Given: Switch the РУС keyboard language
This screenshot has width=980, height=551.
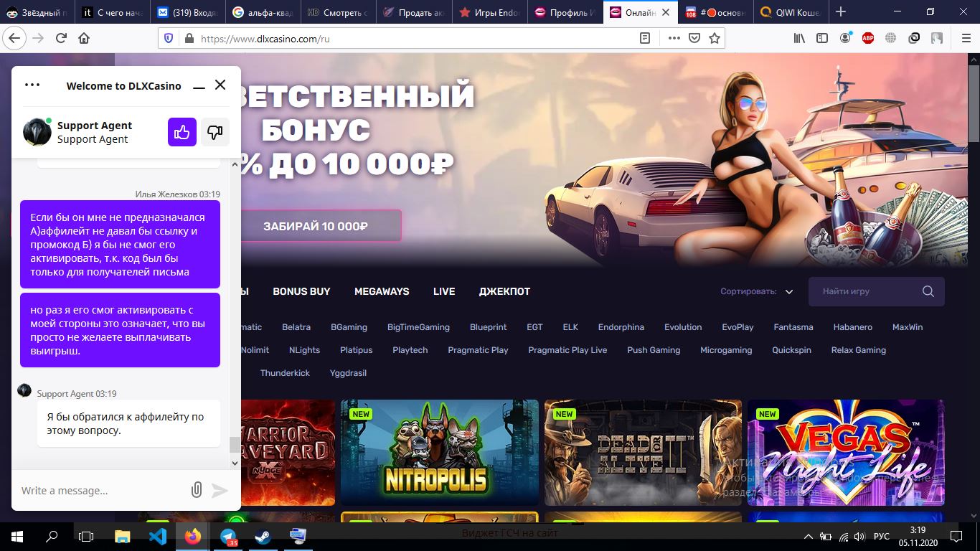Looking at the screenshot, I should [x=881, y=536].
